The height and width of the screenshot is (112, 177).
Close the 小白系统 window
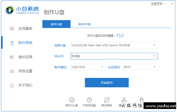coord(172,4)
